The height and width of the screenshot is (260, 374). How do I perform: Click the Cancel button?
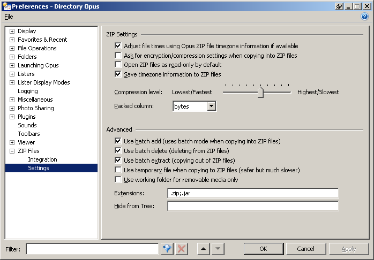(x=305, y=249)
